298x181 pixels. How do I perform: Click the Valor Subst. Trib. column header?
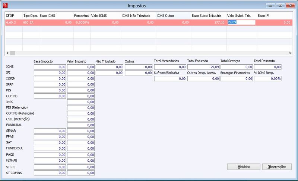(x=241, y=16)
